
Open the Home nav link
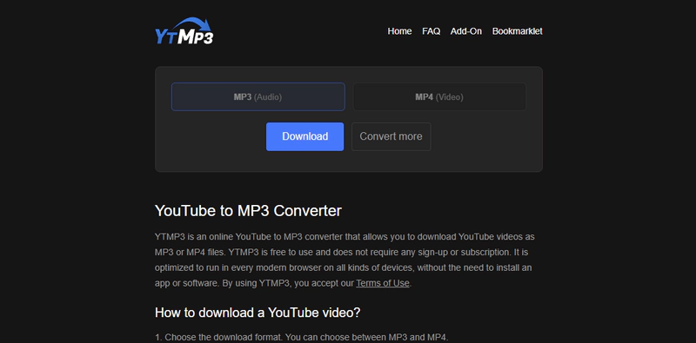399,31
